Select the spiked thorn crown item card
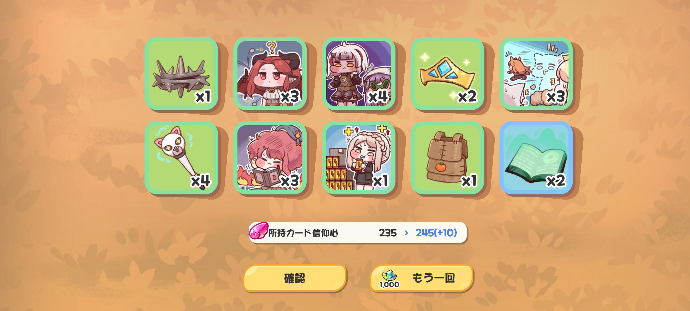The width and height of the screenshot is (690, 311). click(x=181, y=73)
